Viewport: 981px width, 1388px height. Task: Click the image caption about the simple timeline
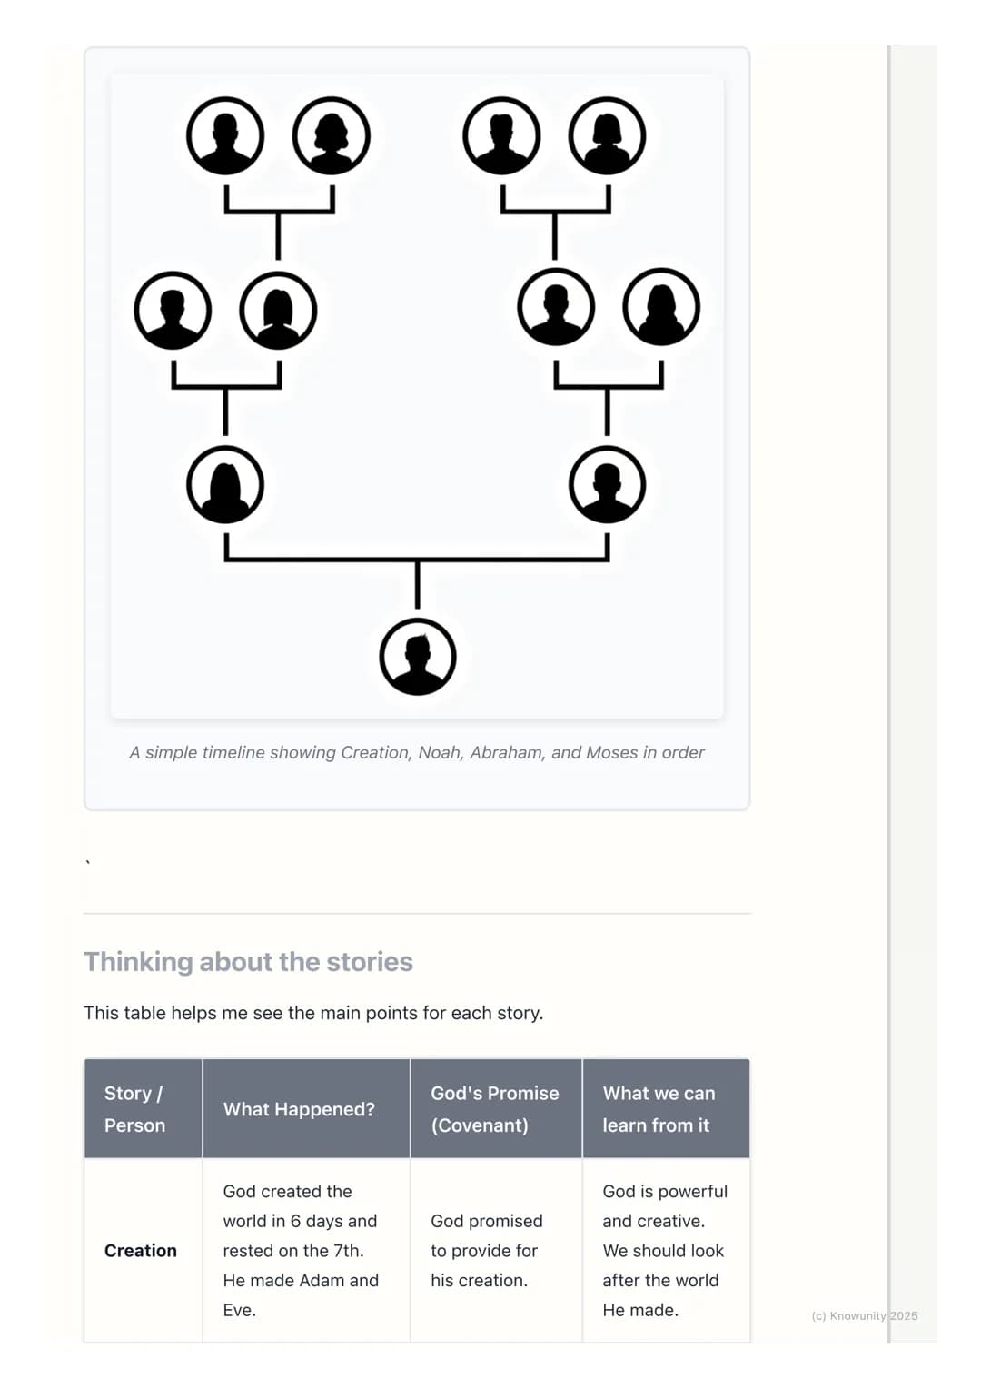click(x=417, y=752)
